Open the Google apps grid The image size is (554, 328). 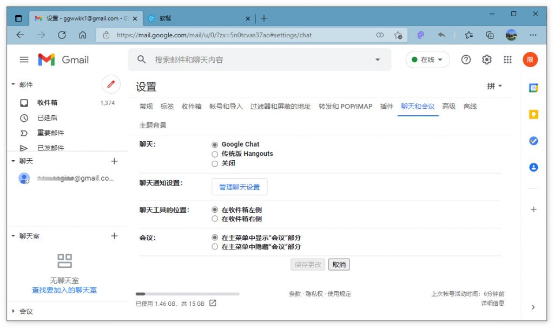(x=507, y=60)
